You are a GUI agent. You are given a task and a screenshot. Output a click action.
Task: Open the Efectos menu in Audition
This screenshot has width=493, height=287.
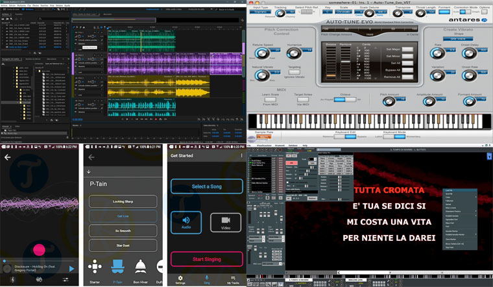(x=36, y=6)
